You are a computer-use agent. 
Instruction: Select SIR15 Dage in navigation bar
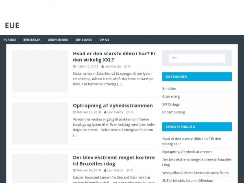tap(84, 40)
